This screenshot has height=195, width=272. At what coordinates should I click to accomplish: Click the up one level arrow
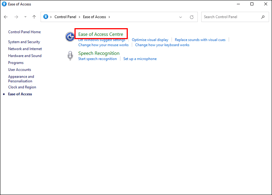pyautogui.click(x=34, y=17)
